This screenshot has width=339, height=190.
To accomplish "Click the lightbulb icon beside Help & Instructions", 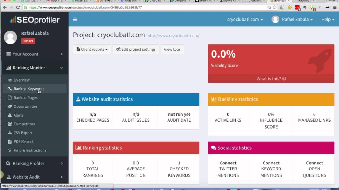I will click(10, 150).
